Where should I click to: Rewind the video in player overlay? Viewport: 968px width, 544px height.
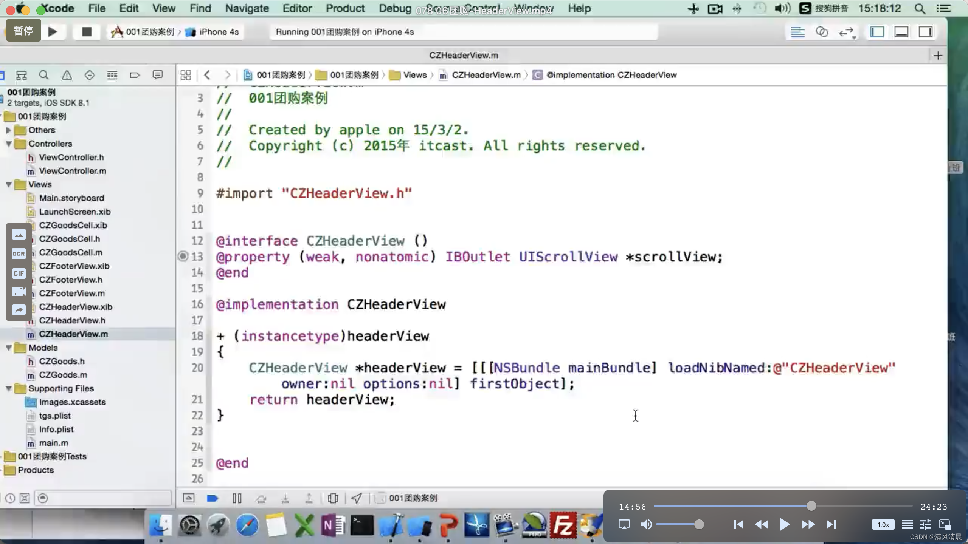point(762,524)
